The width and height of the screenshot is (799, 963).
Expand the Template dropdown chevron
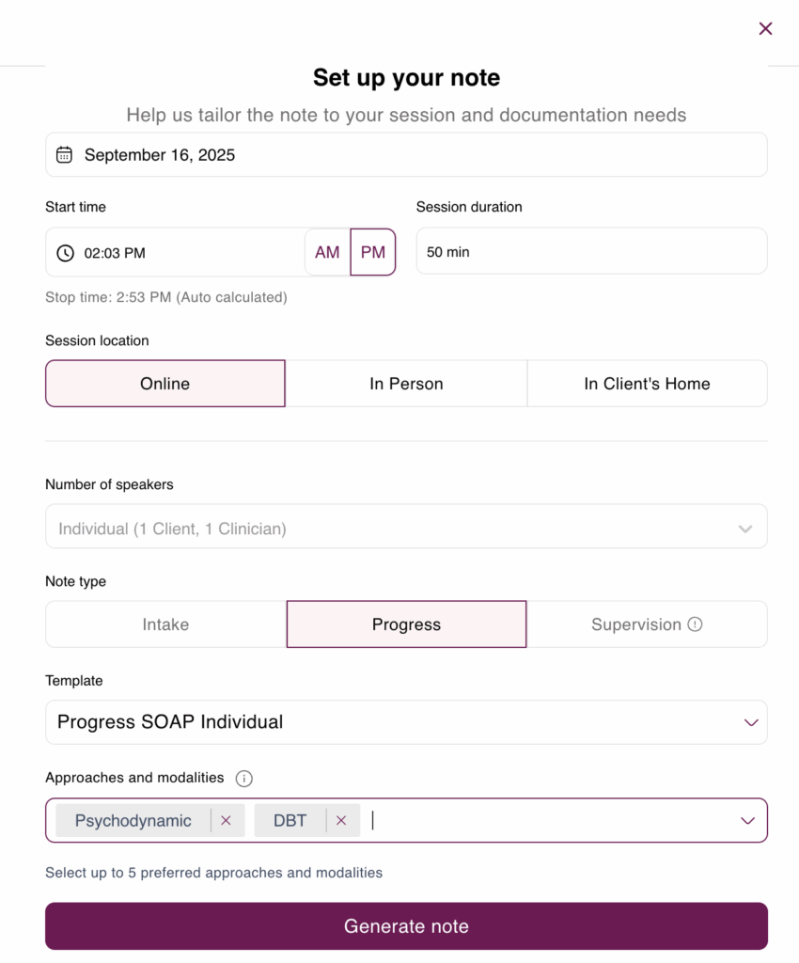point(750,722)
